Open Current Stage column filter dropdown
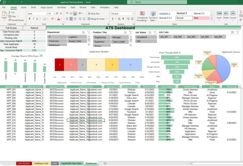The height and width of the screenshot is (166, 243). point(200,87)
